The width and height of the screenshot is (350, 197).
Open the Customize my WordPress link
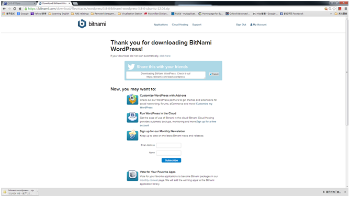[176, 106]
